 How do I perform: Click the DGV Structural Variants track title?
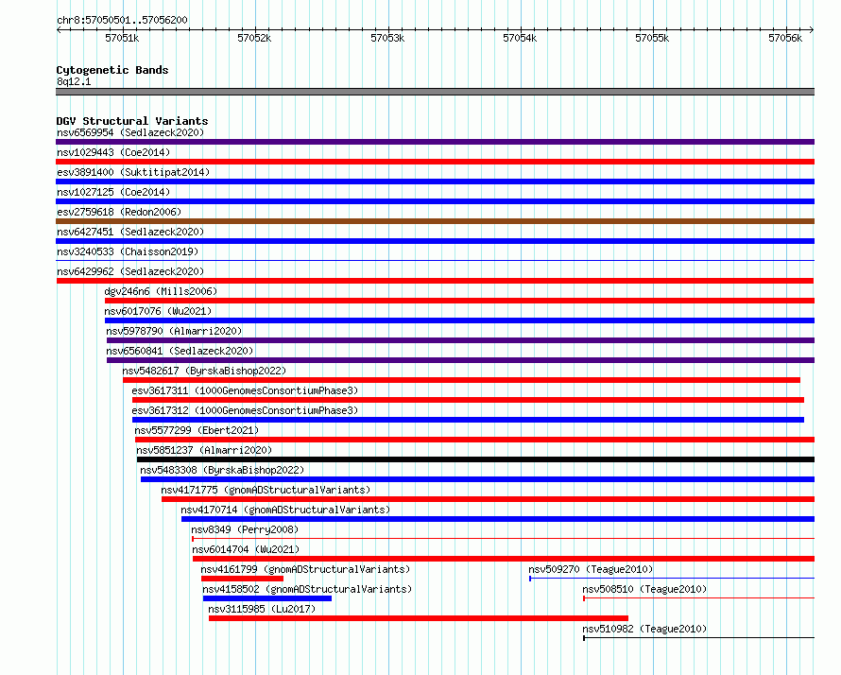pyautogui.click(x=132, y=121)
